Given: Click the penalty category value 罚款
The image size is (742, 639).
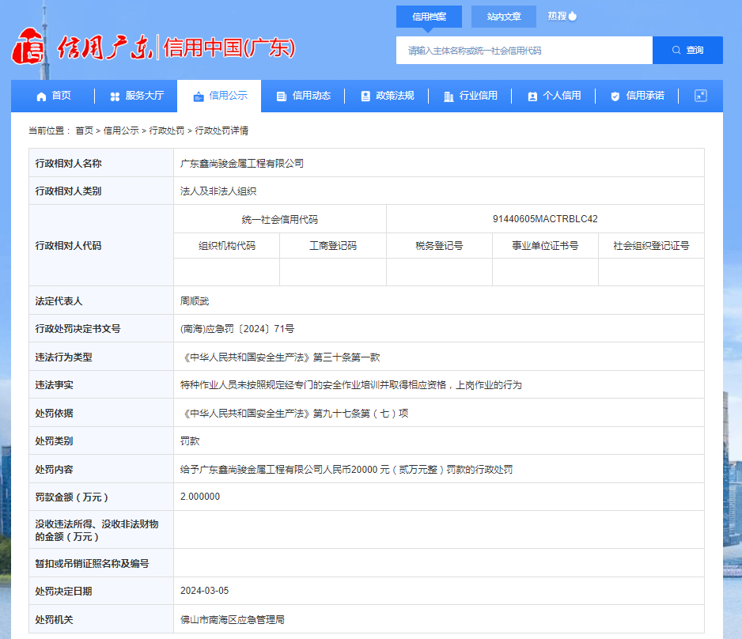Looking at the screenshot, I should coord(190,441).
